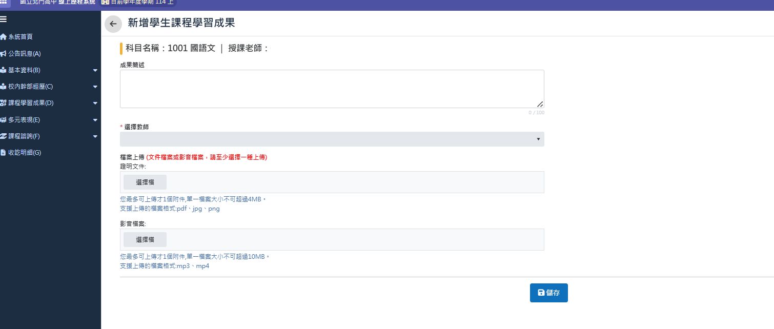Image resolution: width=774 pixels, height=329 pixels.
Task: Expand the 多元表現(E) submenu arrow
Action: click(95, 120)
